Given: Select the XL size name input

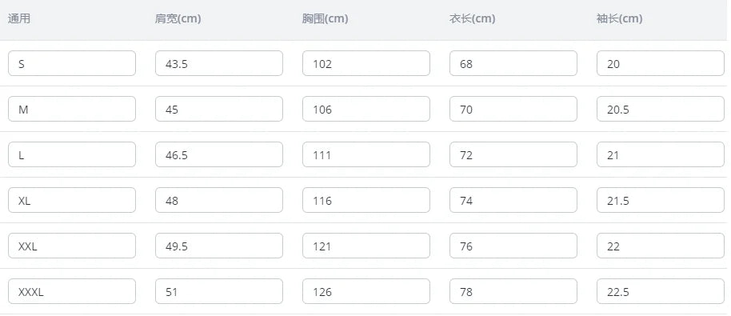Looking at the screenshot, I should coord(72,201).
